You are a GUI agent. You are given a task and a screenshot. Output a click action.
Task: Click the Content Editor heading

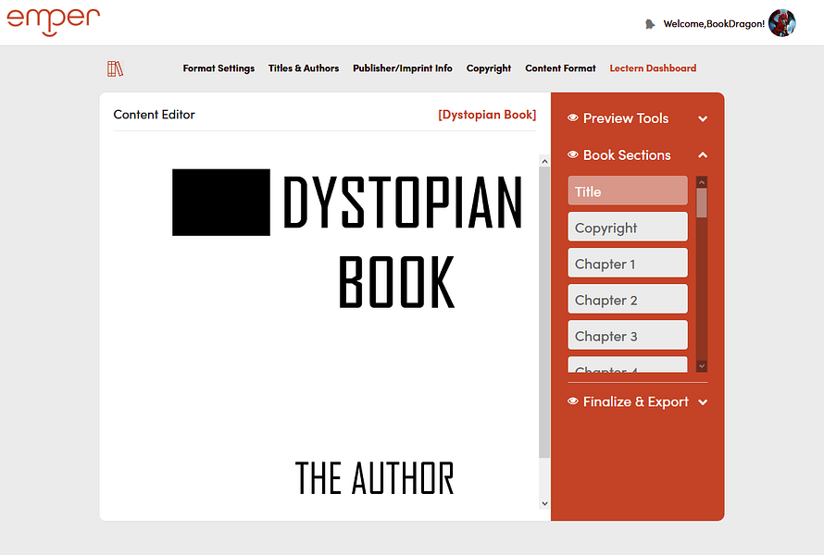click(x=154, y=115)
